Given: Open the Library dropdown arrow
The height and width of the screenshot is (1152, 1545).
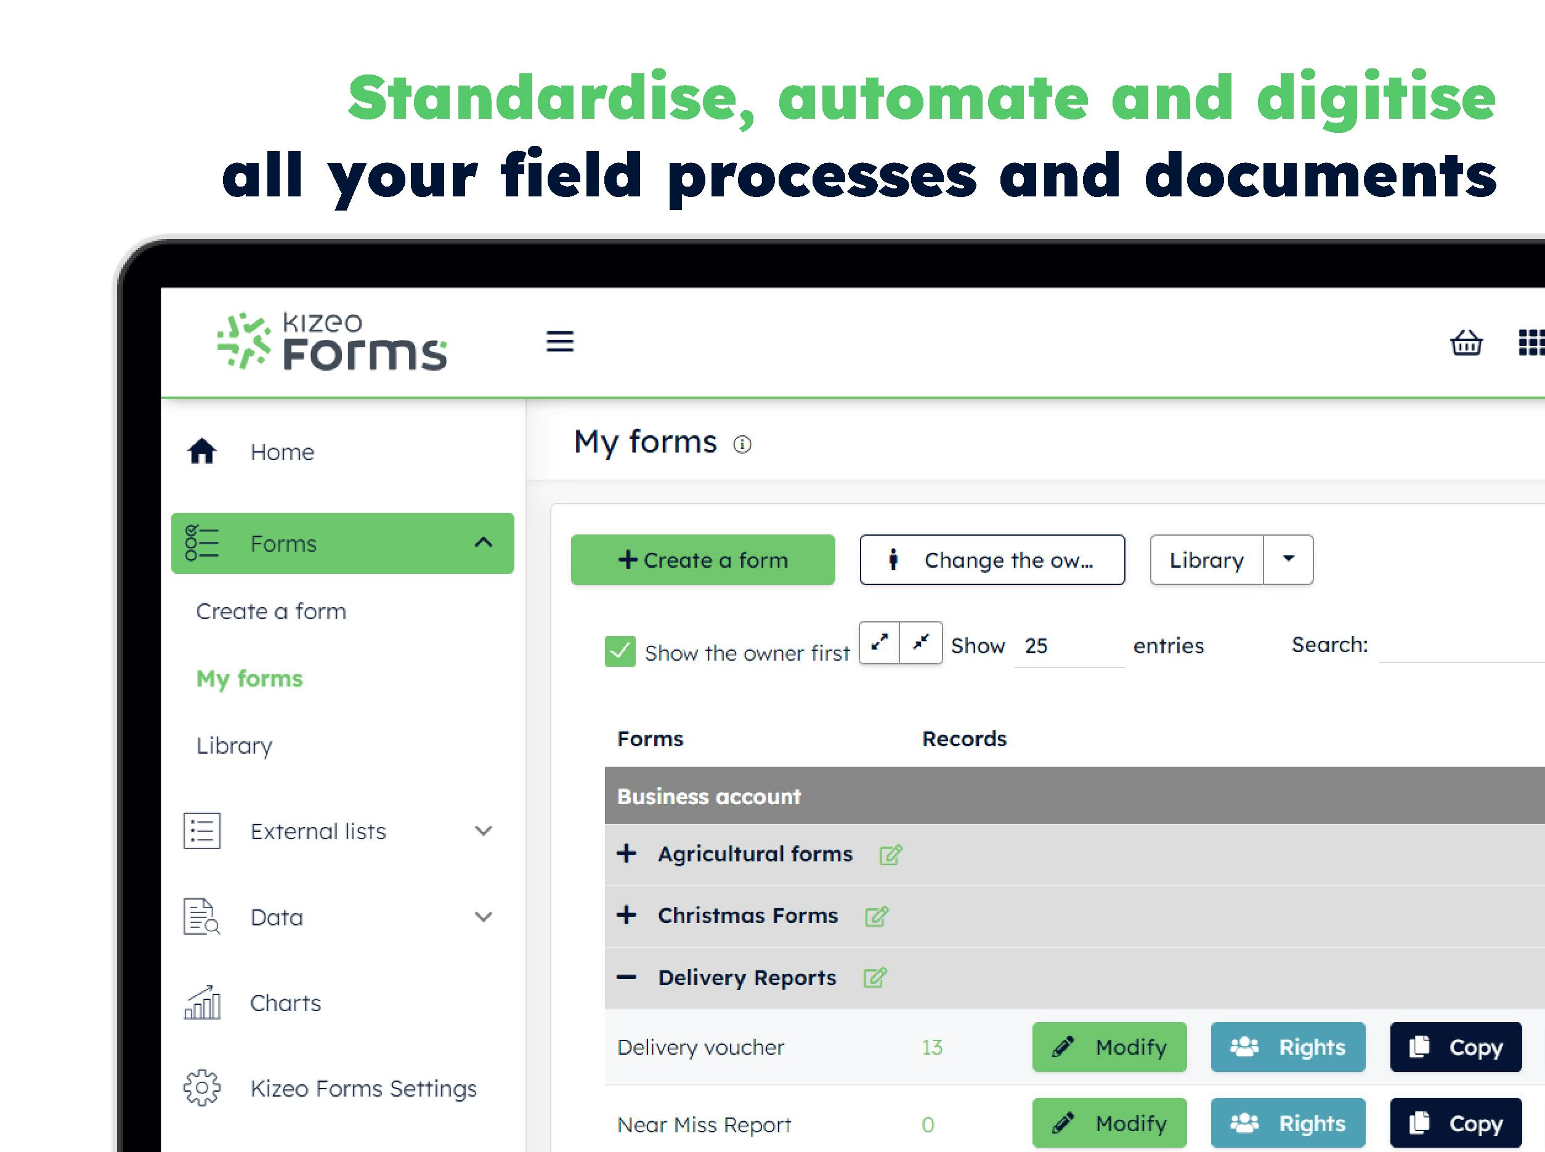Looking at the screenshot, I should (x=1287, y=558).
